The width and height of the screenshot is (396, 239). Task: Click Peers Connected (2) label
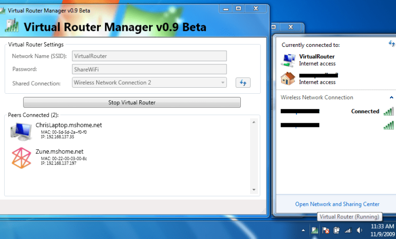coord(33,115)
